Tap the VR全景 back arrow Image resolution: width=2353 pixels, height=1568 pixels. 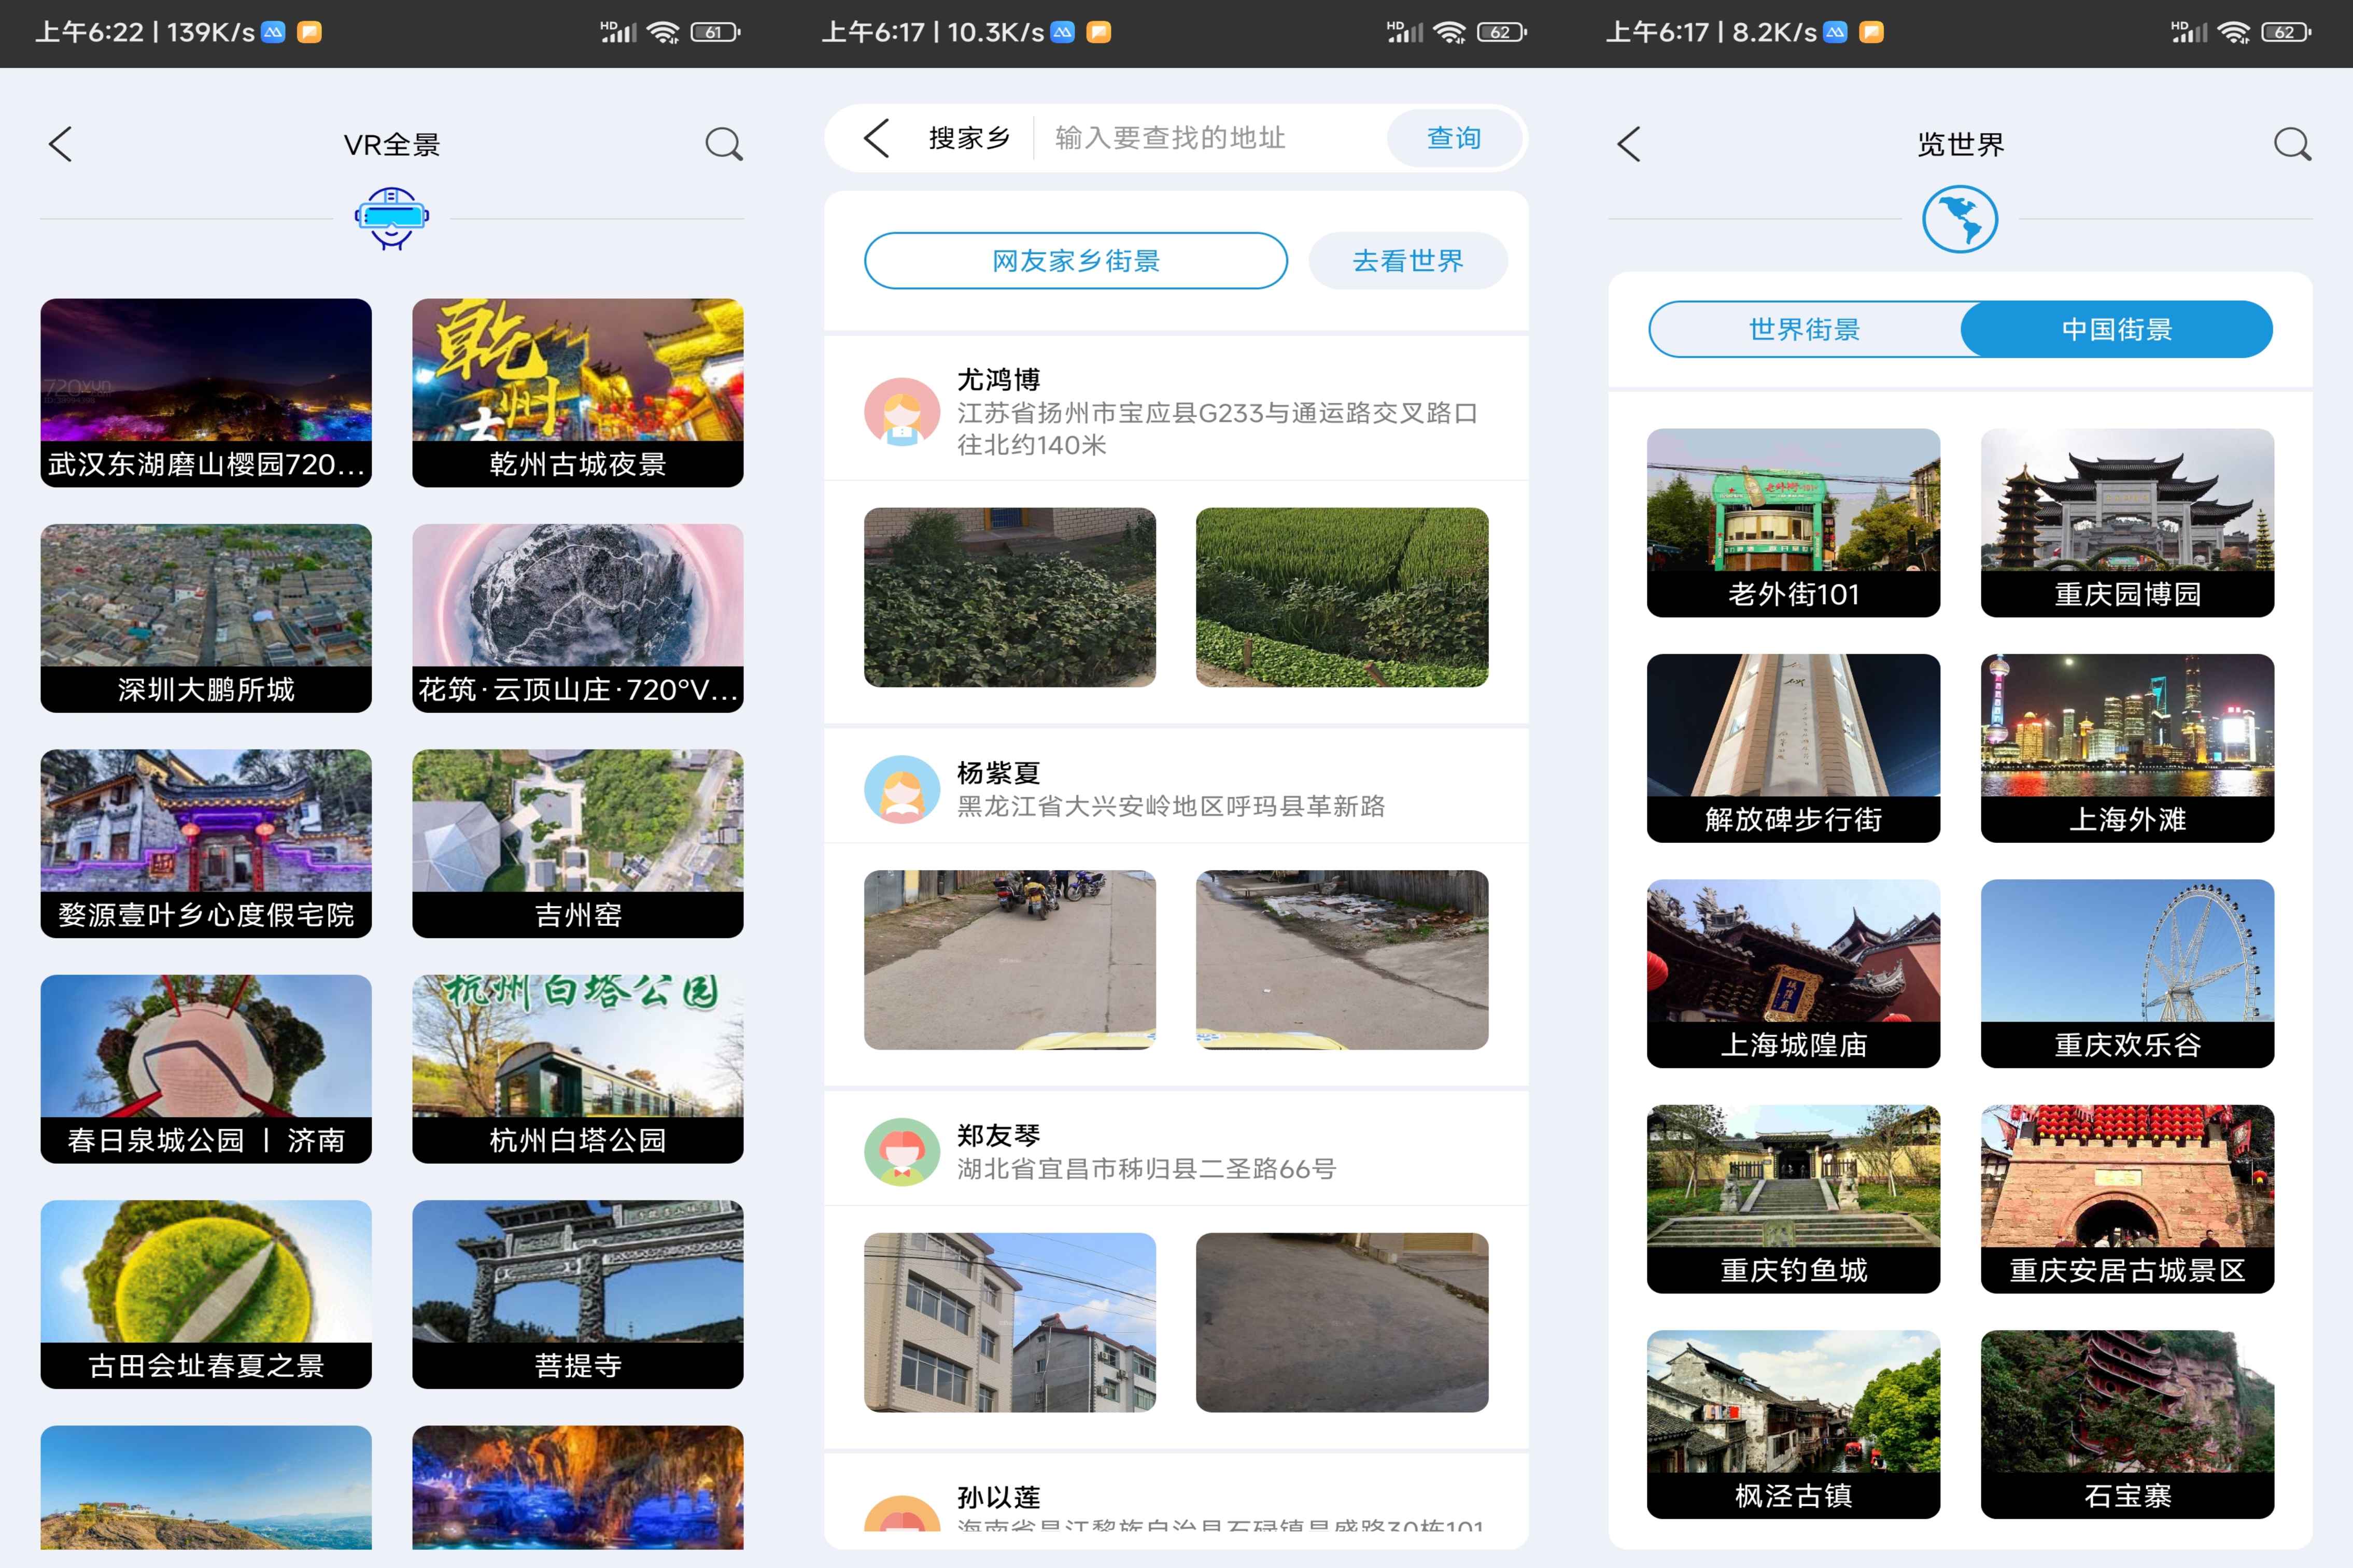pos(61,144)
